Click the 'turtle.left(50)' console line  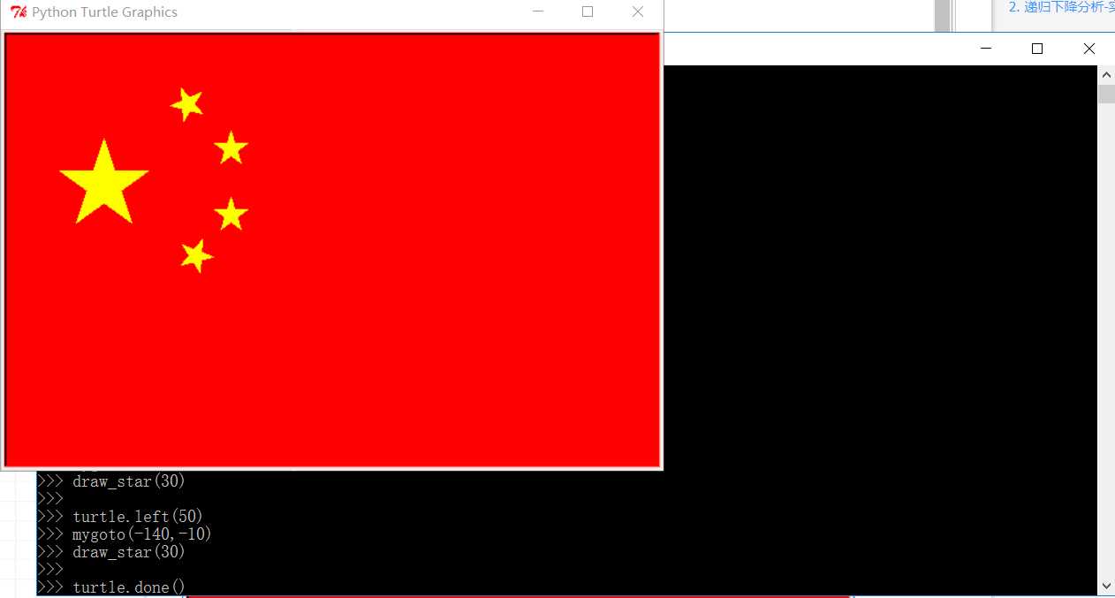(x=138, y=517)
